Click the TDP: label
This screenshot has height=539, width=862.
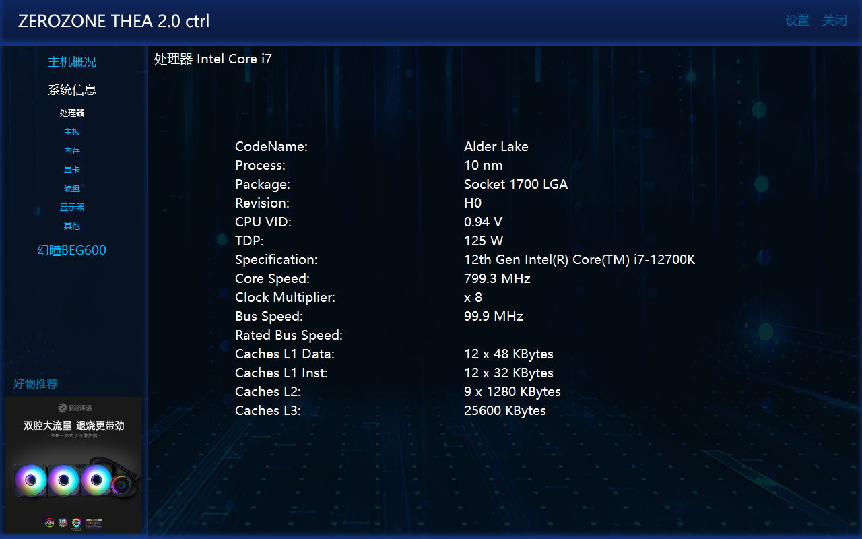(249, 241)
